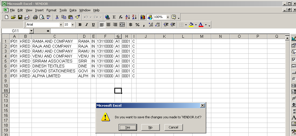Image resolution: width=296 pixels, height=136 pixels.
Task: Open the Print Preview tool
Action: click(x=42, y=17)
